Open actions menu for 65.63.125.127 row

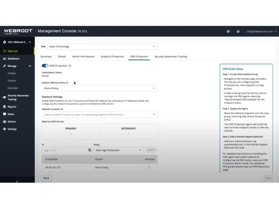(x=149, y=167)
